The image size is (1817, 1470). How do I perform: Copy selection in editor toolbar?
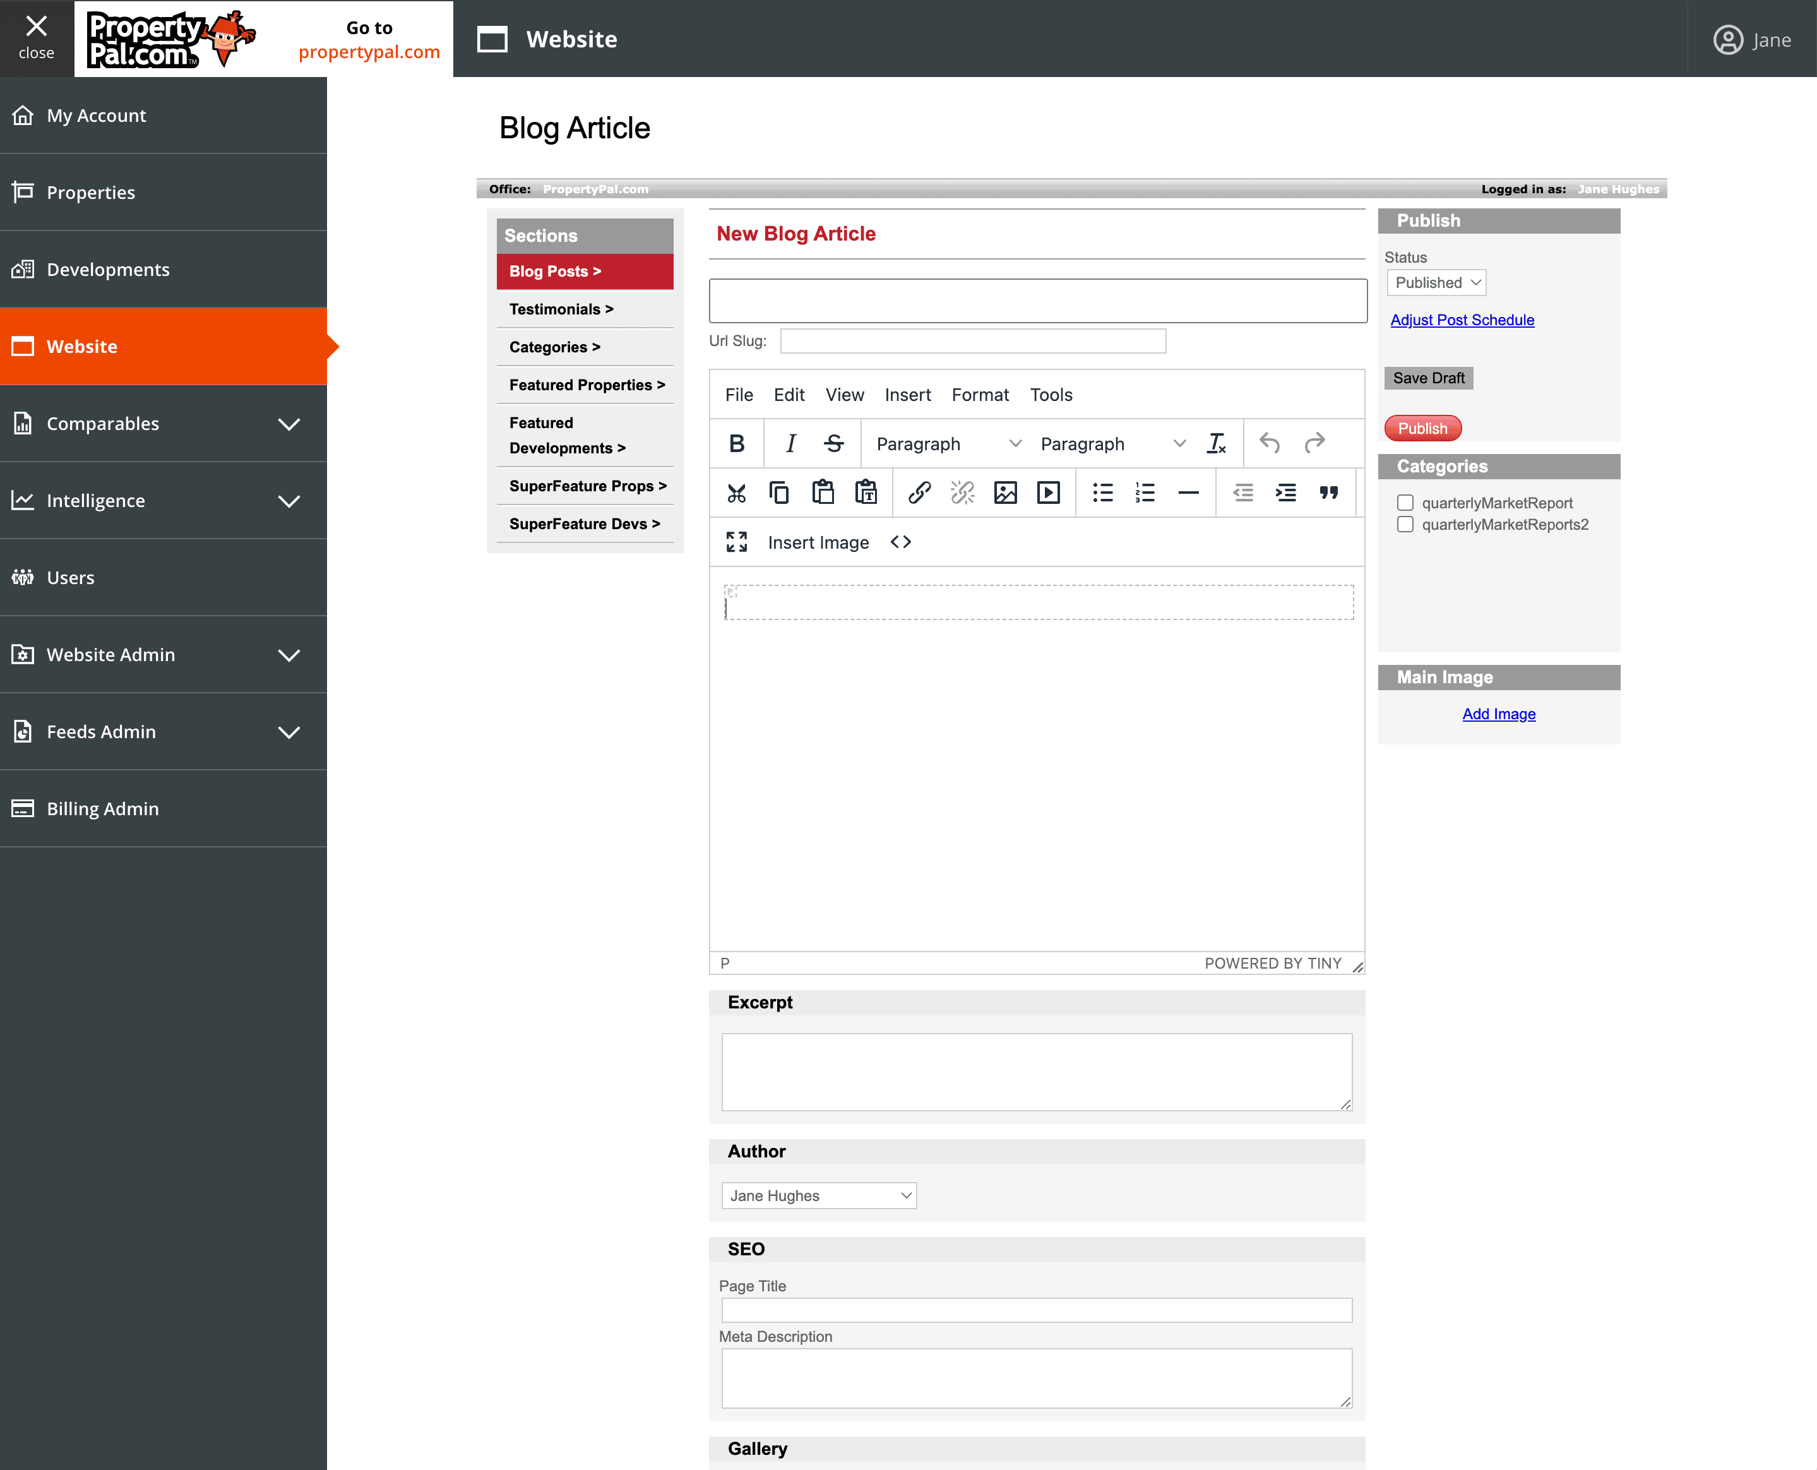click(x=779, y=493)
